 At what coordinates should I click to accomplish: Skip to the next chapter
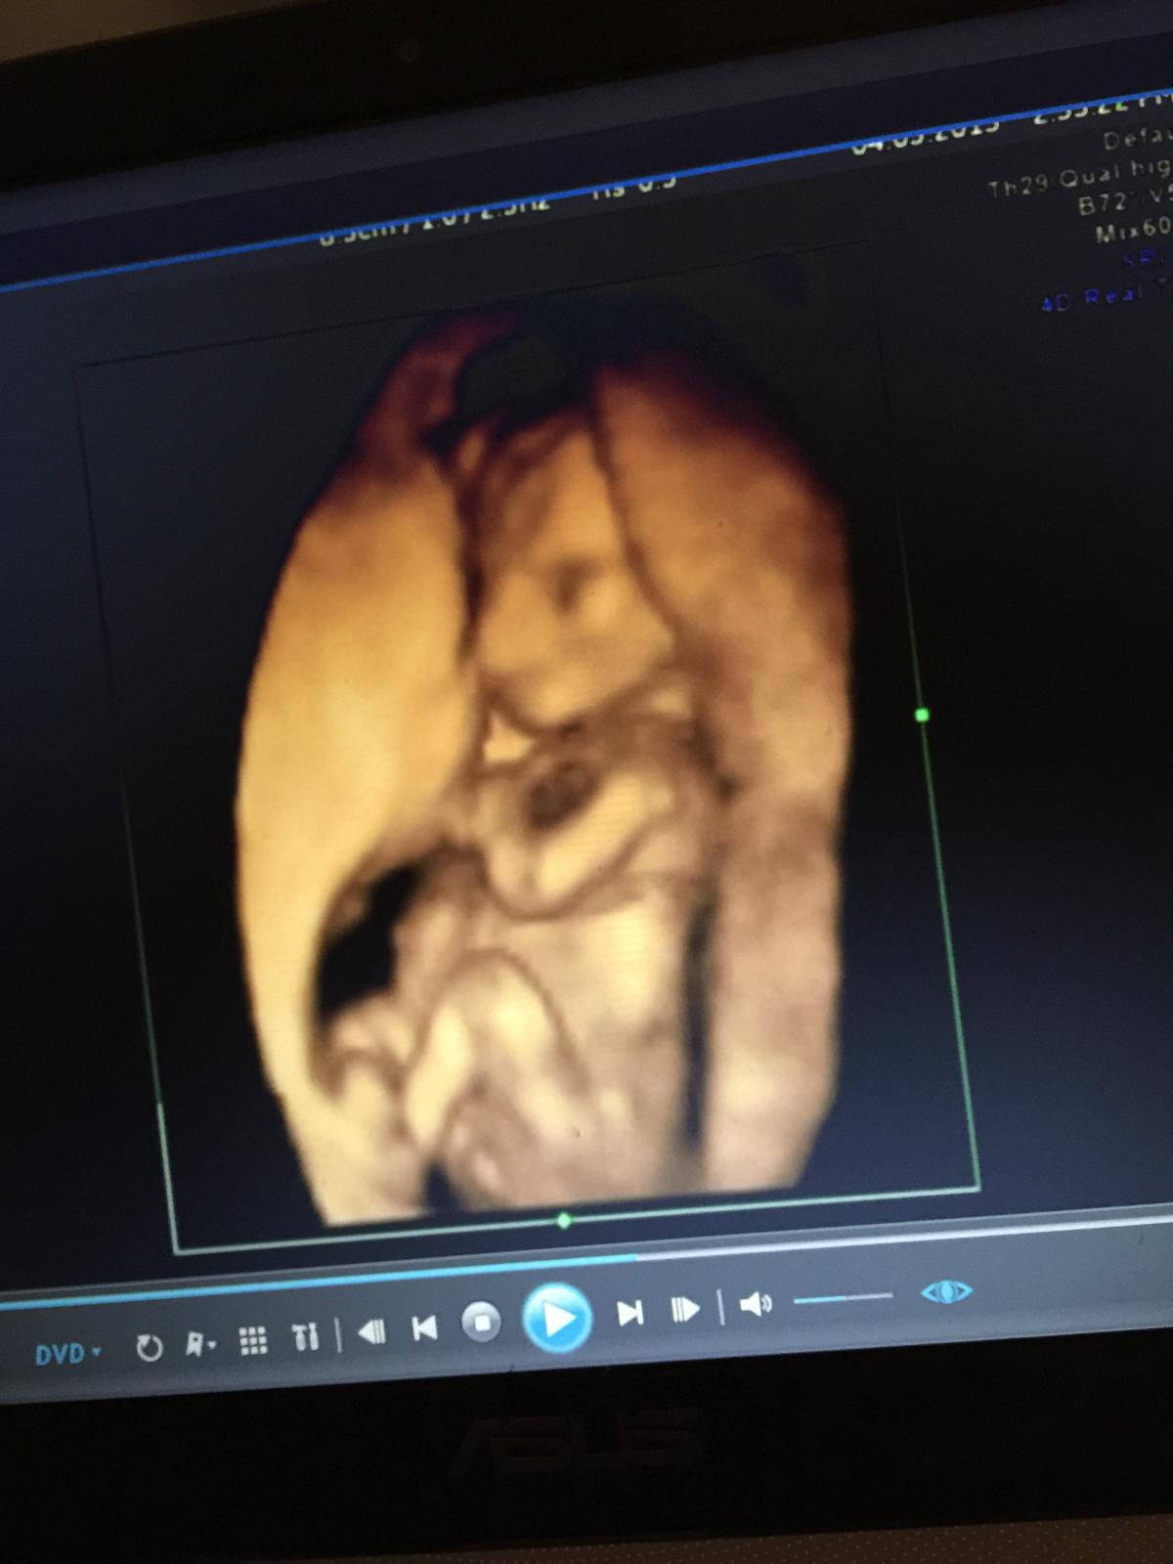630,1313
